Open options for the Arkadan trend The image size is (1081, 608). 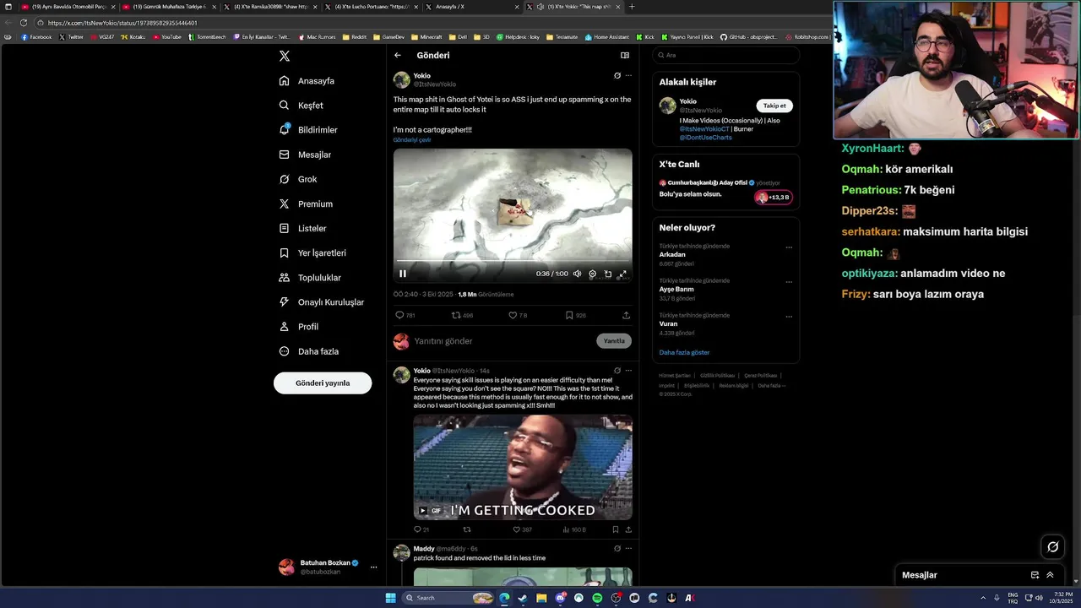[789, 247]
